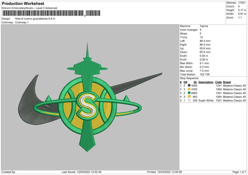Screen dimensions: 248x175
Task: Click the Zoom value '1:1'
Action: (x=240, y=17)
